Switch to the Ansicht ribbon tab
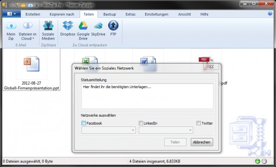The height and width of the screenshot is (167, 276). point(184,14)
